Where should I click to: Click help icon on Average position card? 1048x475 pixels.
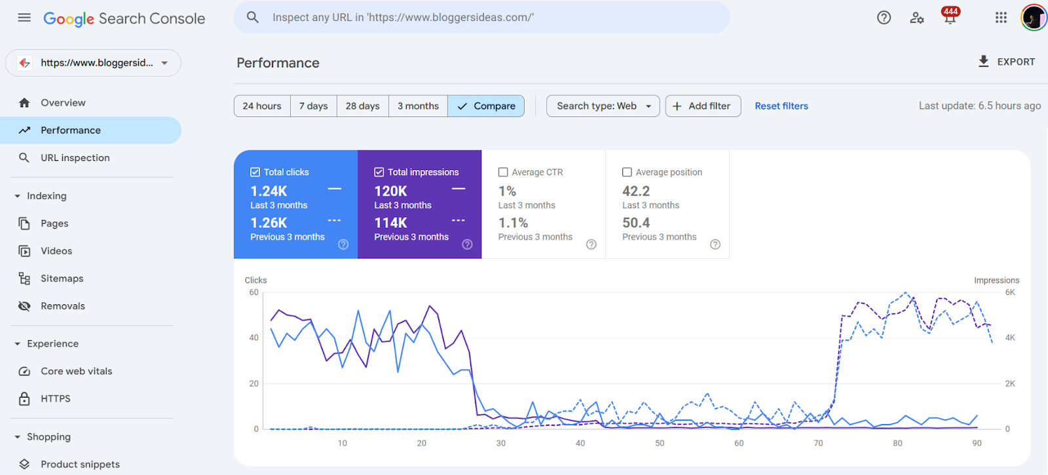715,245
